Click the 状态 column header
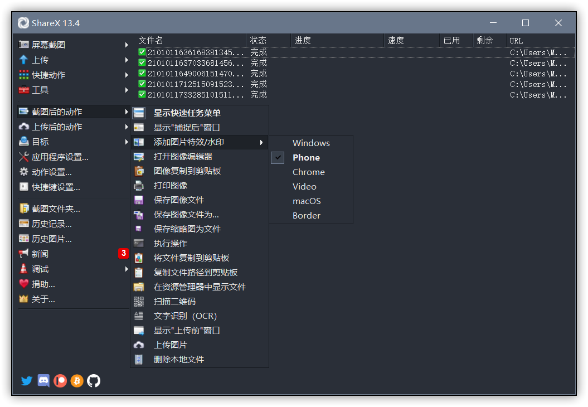The width and height of the screenshot is (588, 407). click(269, 40)
